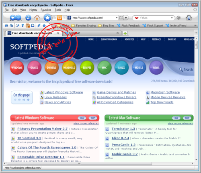
Task: Open the list-all-tabs dropdown arrow
Action: point(196,33)
